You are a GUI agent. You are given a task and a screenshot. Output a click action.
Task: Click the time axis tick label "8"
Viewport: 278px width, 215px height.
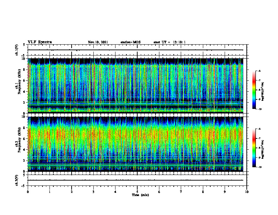coord(203,192)
